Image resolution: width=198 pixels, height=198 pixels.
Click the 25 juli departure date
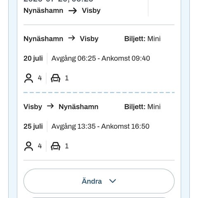(33, 126)
